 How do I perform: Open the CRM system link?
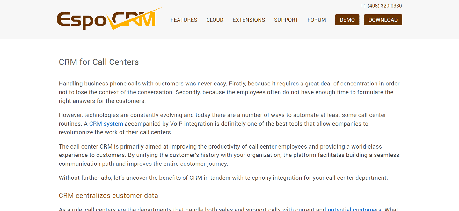[106, 124]
